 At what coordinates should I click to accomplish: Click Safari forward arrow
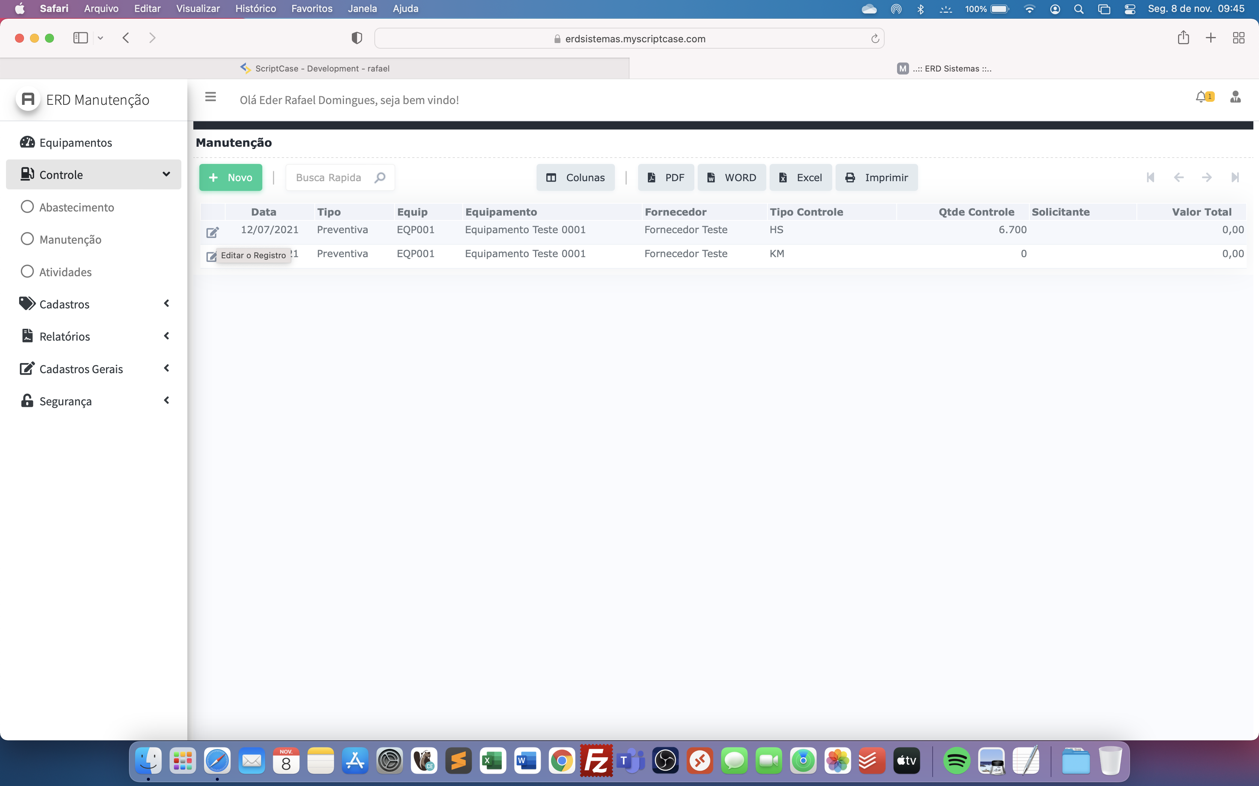pos(152,37)
